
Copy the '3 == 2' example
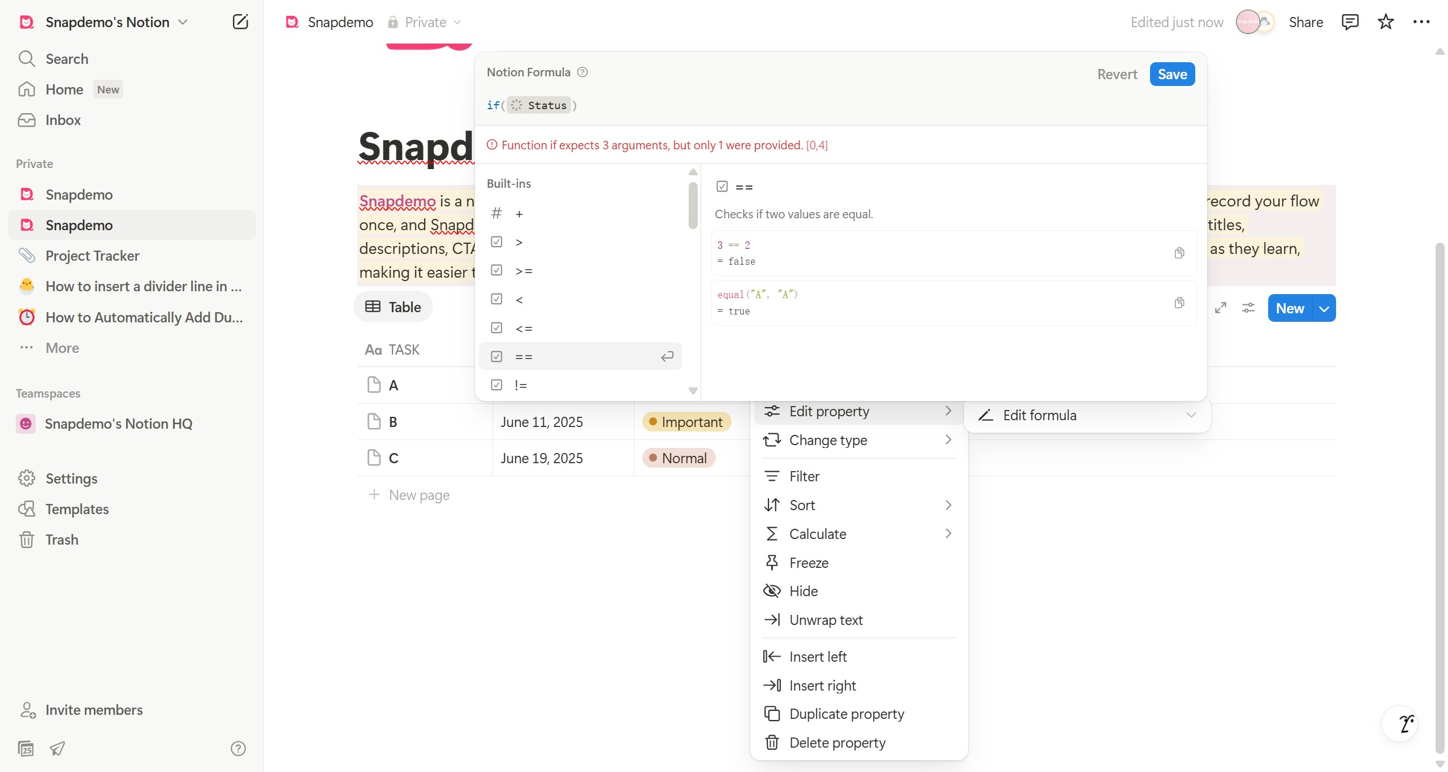(1179, 253)
